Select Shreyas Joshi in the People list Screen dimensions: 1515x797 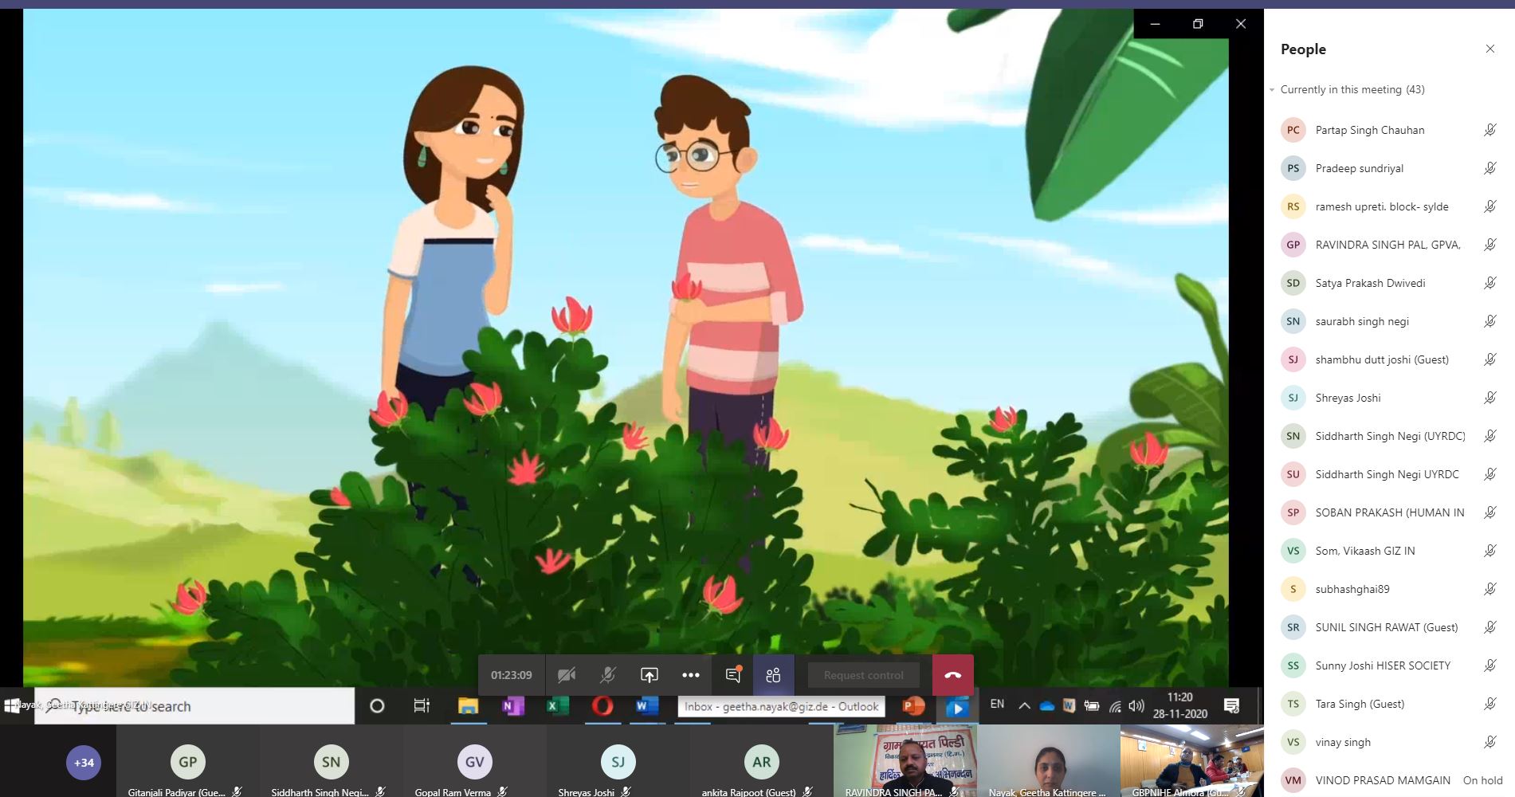[x=1348, y=398]
